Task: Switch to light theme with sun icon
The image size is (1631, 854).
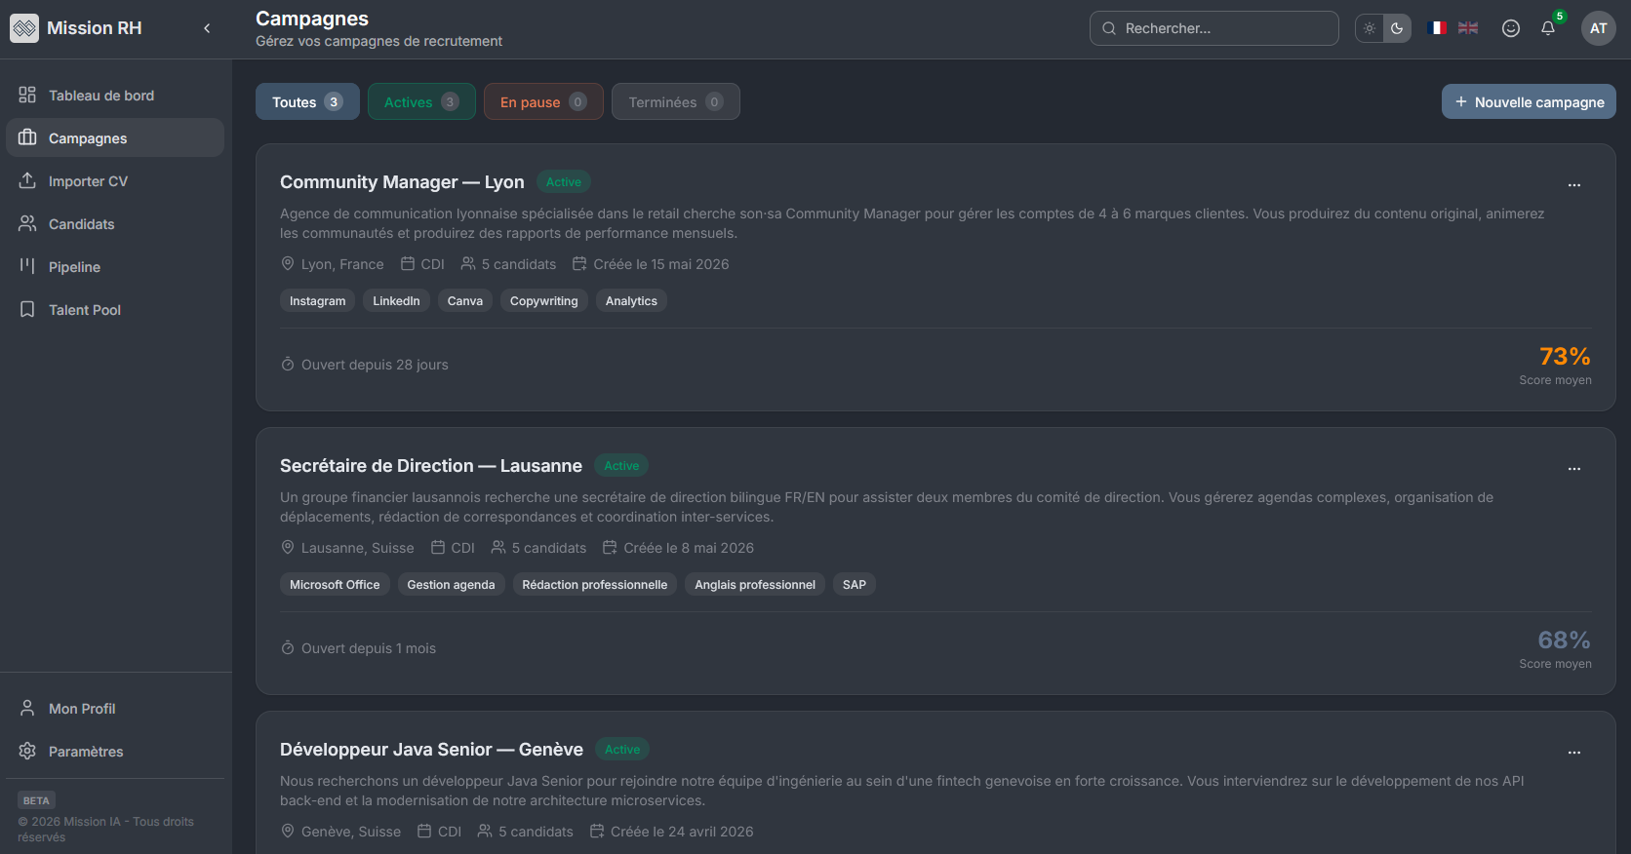Action: click(x=1370, y=28)
